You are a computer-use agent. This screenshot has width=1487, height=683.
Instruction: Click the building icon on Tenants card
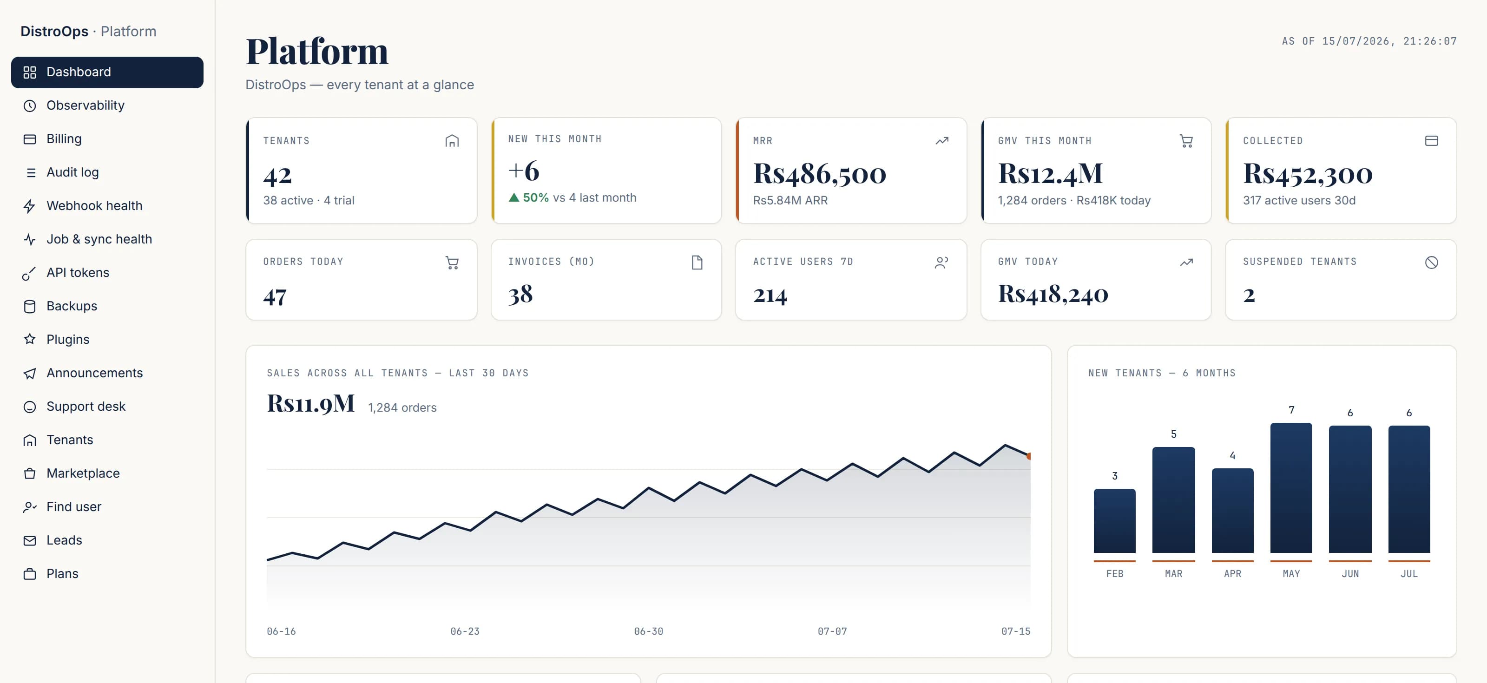coord(452,141)
